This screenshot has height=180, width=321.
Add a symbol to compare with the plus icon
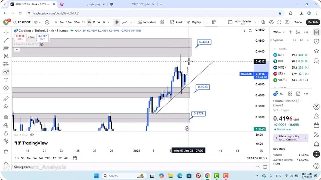point(47,22)
